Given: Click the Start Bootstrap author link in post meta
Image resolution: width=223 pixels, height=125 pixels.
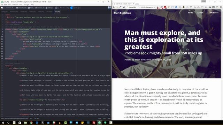Looking at the screenshot, I should click(x=143, y=60).
